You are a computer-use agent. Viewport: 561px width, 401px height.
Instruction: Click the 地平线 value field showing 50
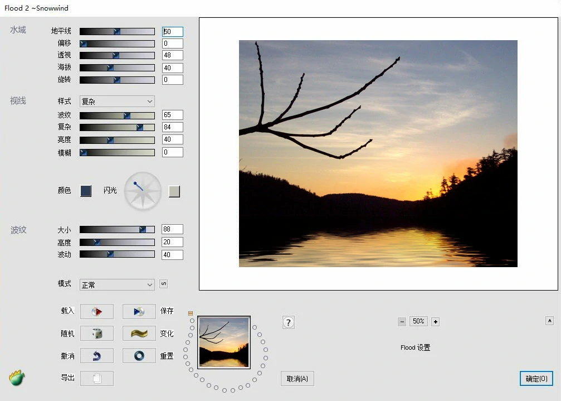click(x=173, y=31)
